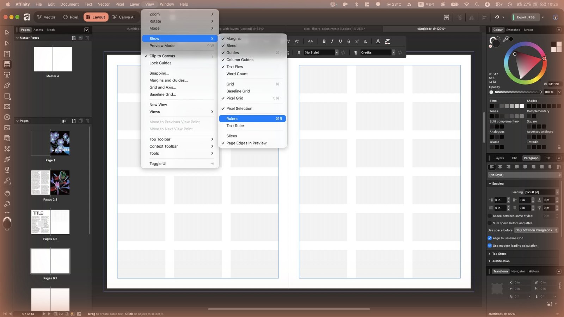564x317 pixels.
Task: Select the Place Image tool
Action: (x=7, y=128)
